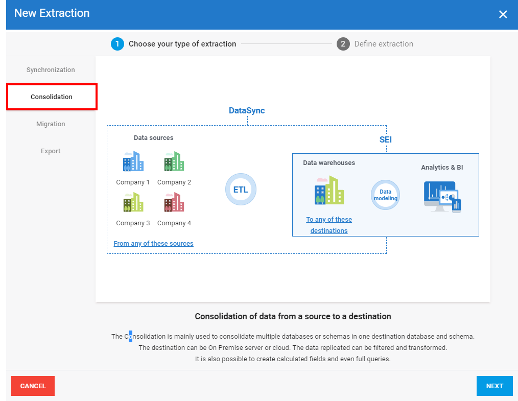The image size is (518, 401).
Task: Open the 'To any of these destinations' link
Action: pyautogui.click(x=329, y=225)
